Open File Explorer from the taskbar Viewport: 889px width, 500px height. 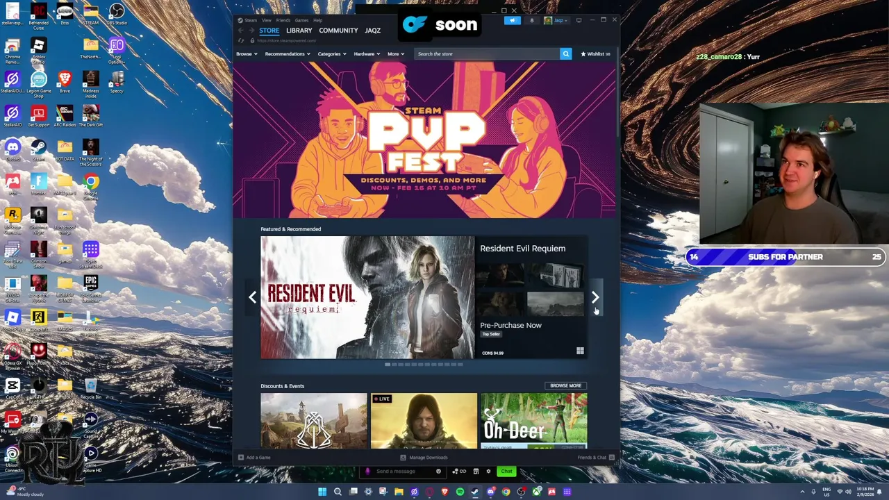399,492
